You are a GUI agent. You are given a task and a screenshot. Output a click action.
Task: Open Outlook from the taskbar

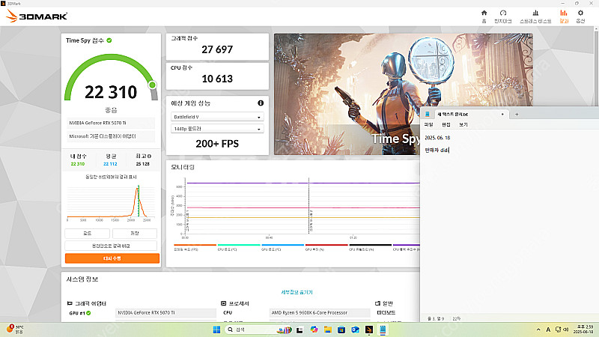[355, 330]
